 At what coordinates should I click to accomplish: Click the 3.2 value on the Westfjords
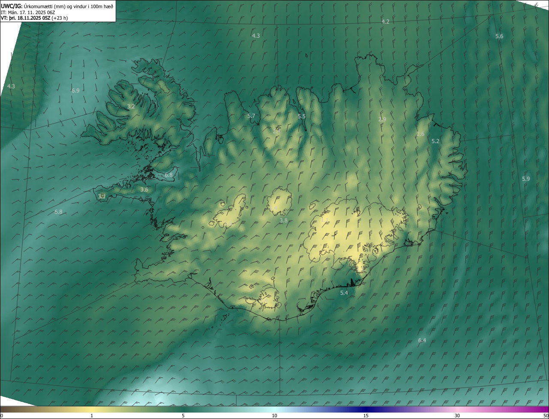[x=131, y=106]
